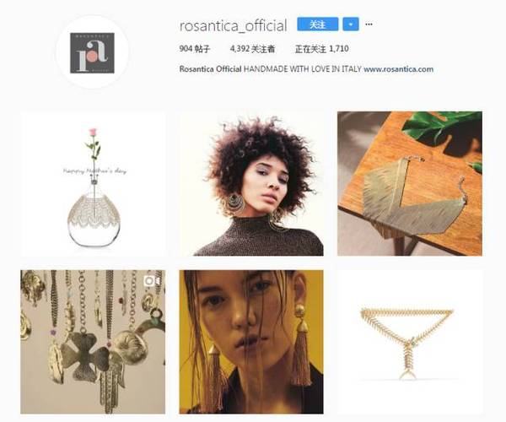Click the 904 帖子 posts count
Viewport: 506px width, 422px height.
(x=195, y=49)
